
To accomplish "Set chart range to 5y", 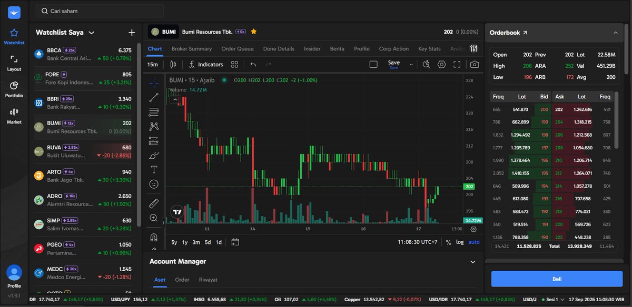I will tap(174, 242).
